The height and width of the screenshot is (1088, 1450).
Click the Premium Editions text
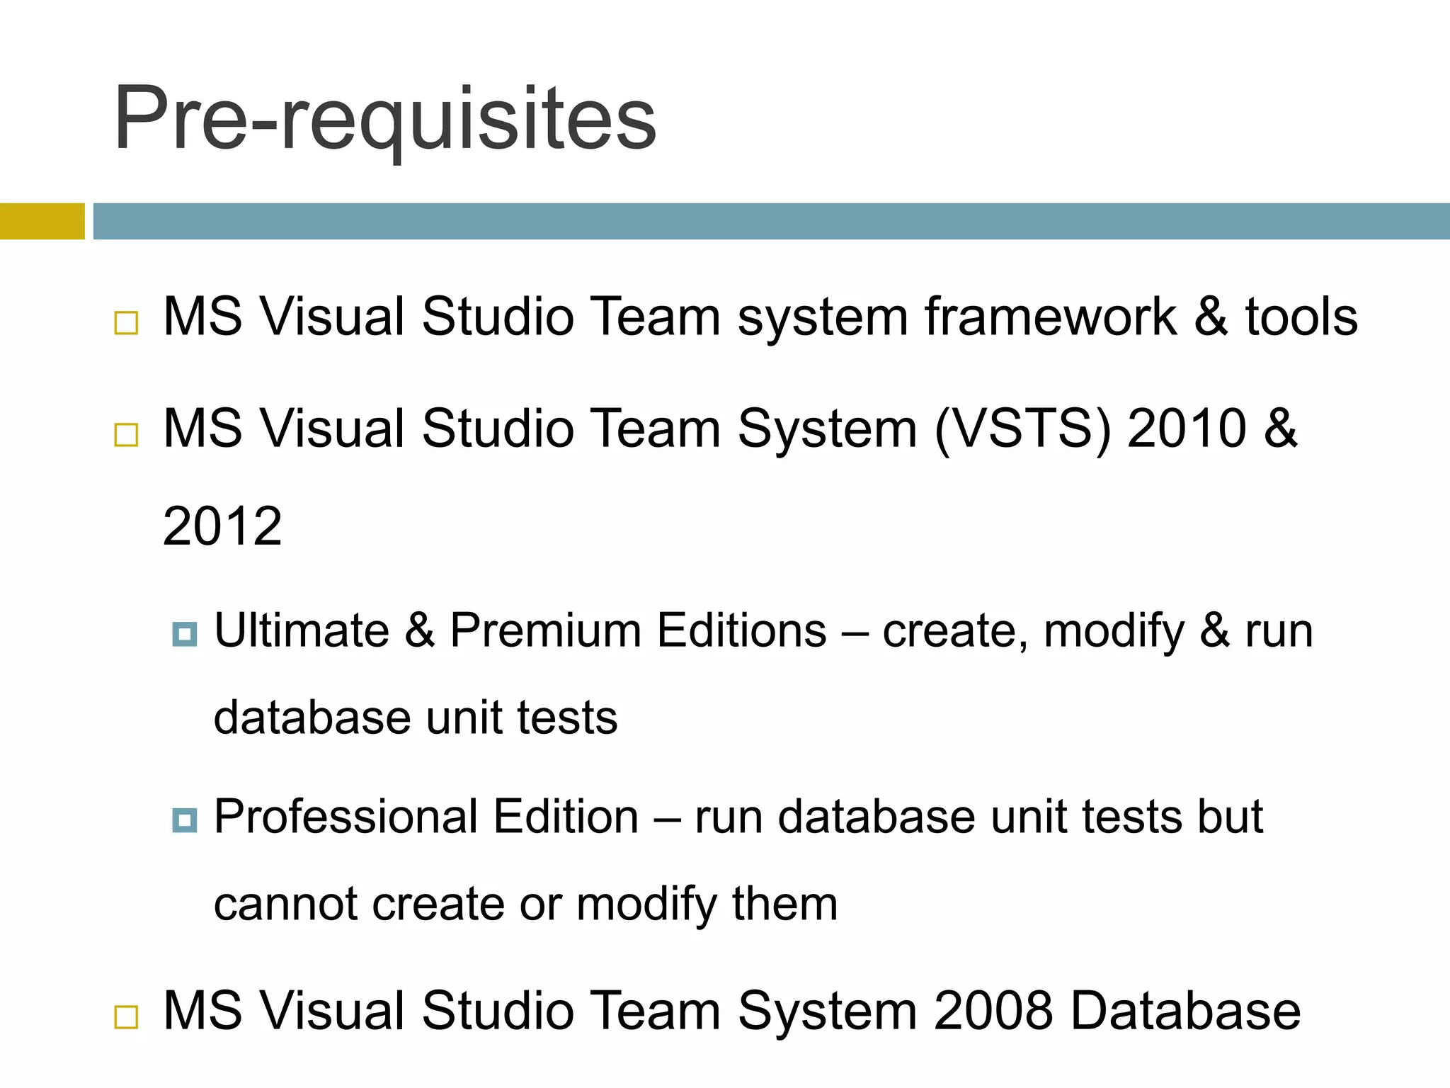tap(637, 630)
